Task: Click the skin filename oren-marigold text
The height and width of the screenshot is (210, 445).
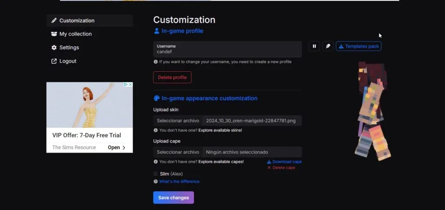Action: click(251, 120)
